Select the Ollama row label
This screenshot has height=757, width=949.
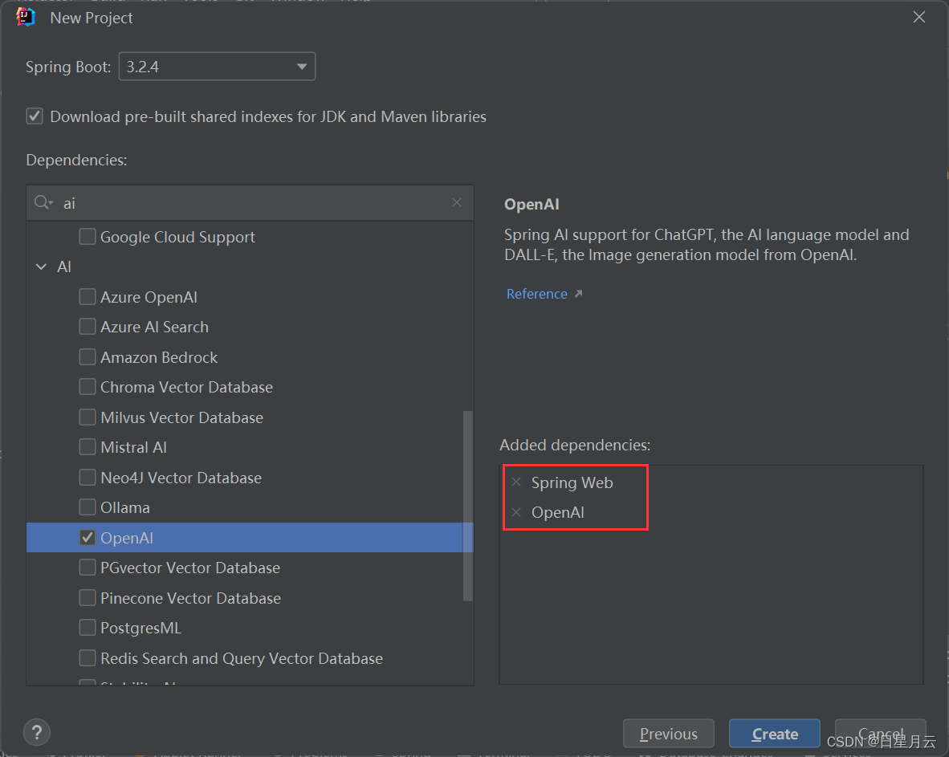pyautogui.click(x=124, y=507)
